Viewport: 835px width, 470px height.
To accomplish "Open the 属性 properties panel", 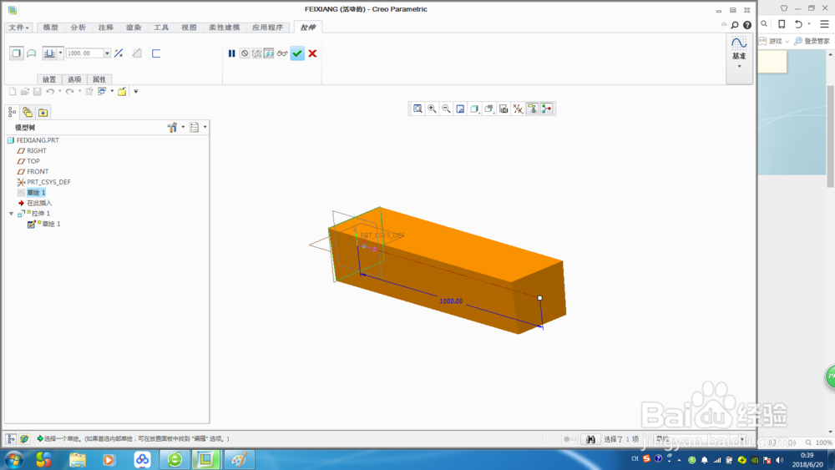I will coord(99,79).
